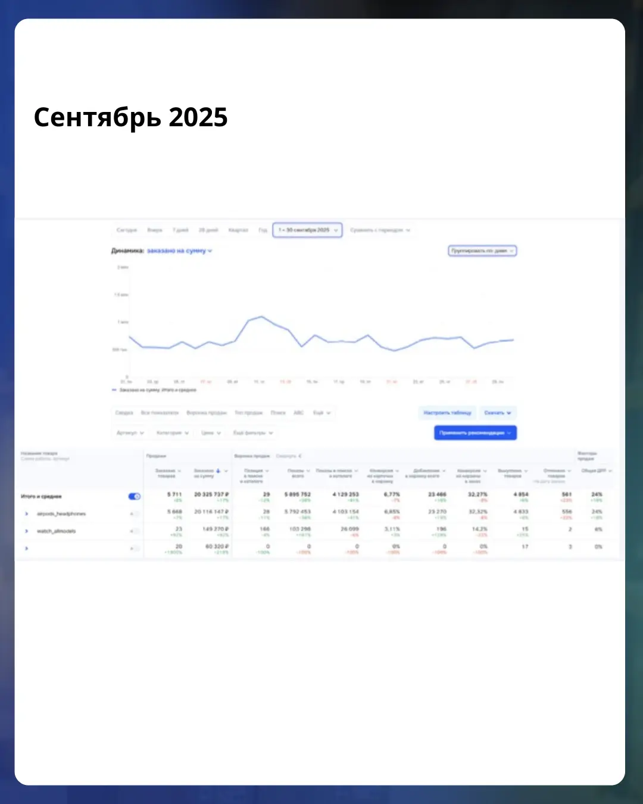Open the 'Категория' filter dropdown
Viewport: 643px width, 804px height.
[172, 433]
